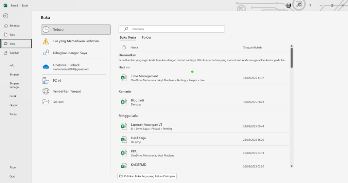Viewport: 348px width, 183px height.
Task: Click the date 26/03/2025 02.33
Action: point(254,153)
